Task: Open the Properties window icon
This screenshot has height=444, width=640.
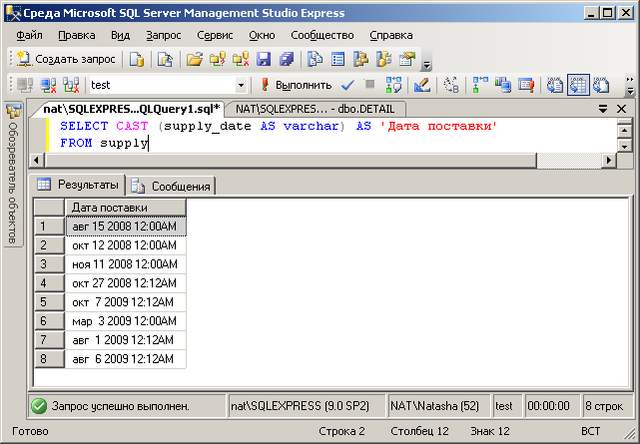Action: [x=407, y=60]
